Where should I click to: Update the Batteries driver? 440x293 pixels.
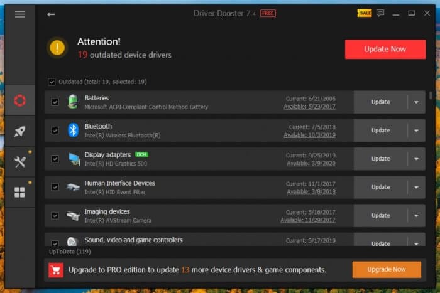(380, 102)
